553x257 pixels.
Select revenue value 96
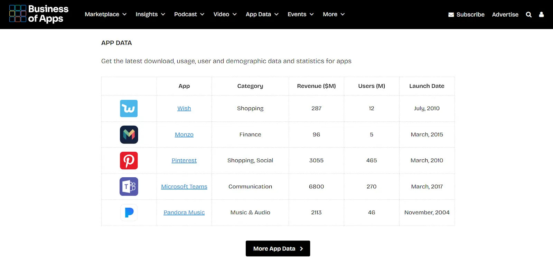[317, 135]
